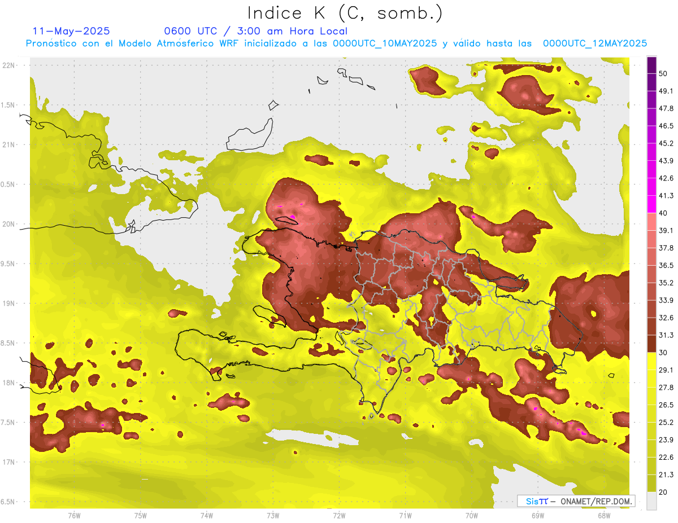Click the color scale value "39.1"

(x=666, y=230)
